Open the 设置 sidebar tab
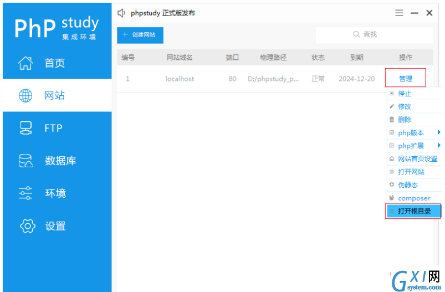The image size is (445, 292). click(57, 226)
